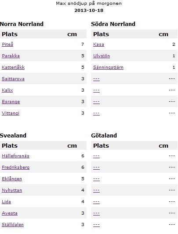Click the first placeholder link under Götaland
Screen dimensions: 178x234
pos(96,156)
